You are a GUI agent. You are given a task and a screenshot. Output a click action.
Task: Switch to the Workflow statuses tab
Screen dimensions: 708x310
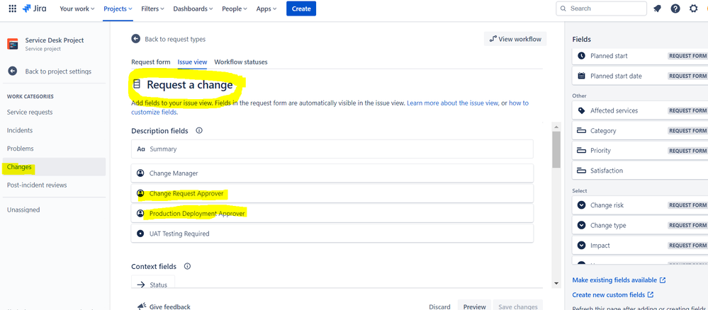[241, 62]
